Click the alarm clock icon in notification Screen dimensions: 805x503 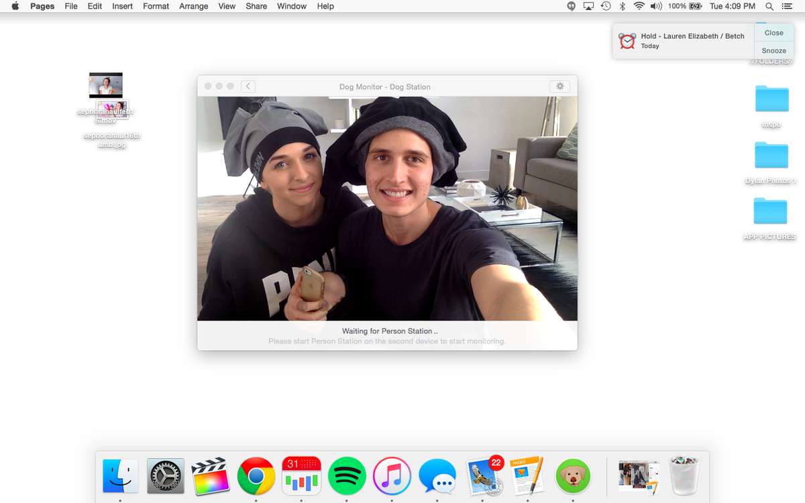point(627,41)
